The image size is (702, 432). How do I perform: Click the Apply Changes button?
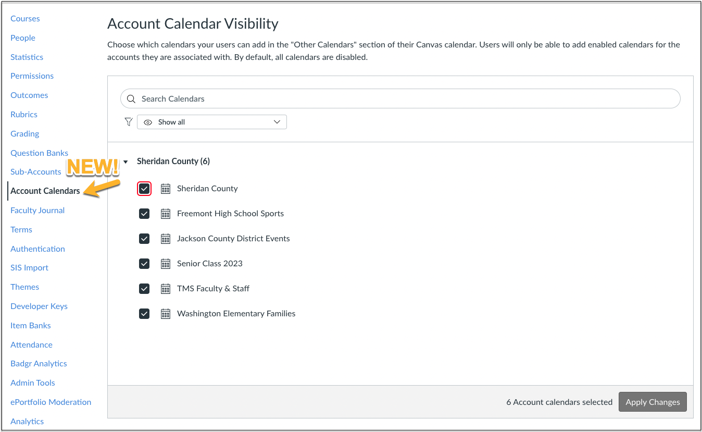[653, 402]
